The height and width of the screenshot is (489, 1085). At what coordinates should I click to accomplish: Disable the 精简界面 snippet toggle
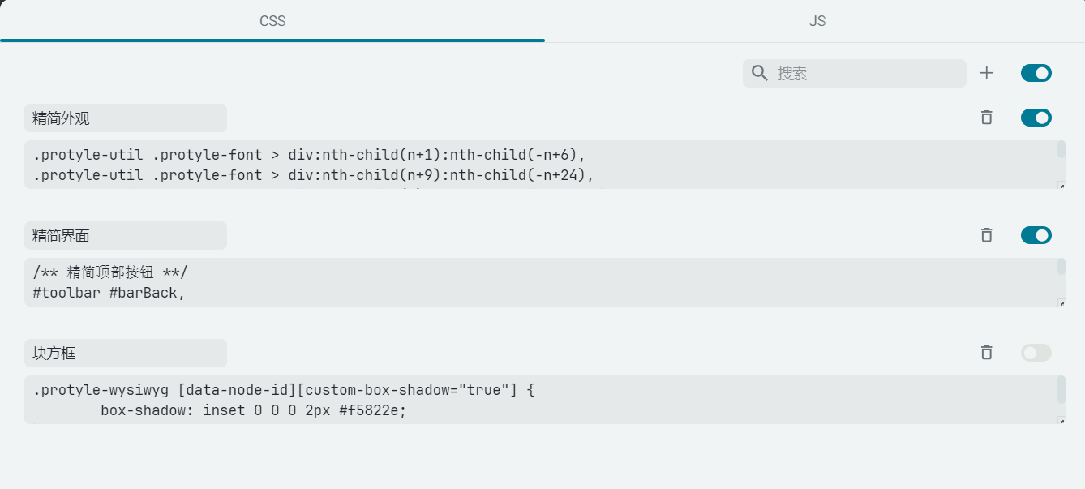coord(1036,235)
